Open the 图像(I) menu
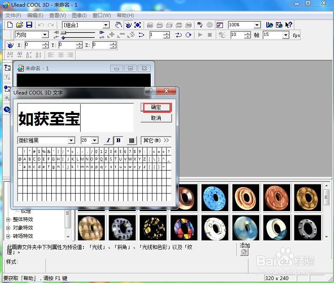 [79, 15]
